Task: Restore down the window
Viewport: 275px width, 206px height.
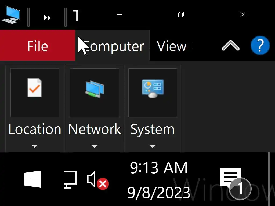Action: coord(181,14)
